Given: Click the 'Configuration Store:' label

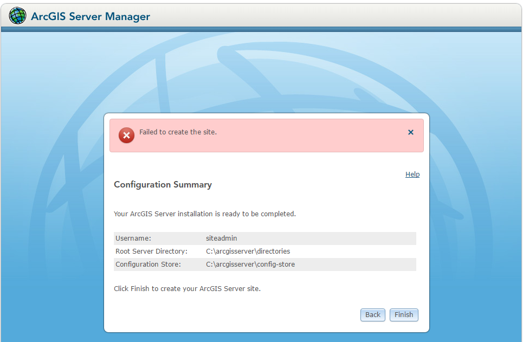Looking at the screenshot, I should click(x=148, y=264).
